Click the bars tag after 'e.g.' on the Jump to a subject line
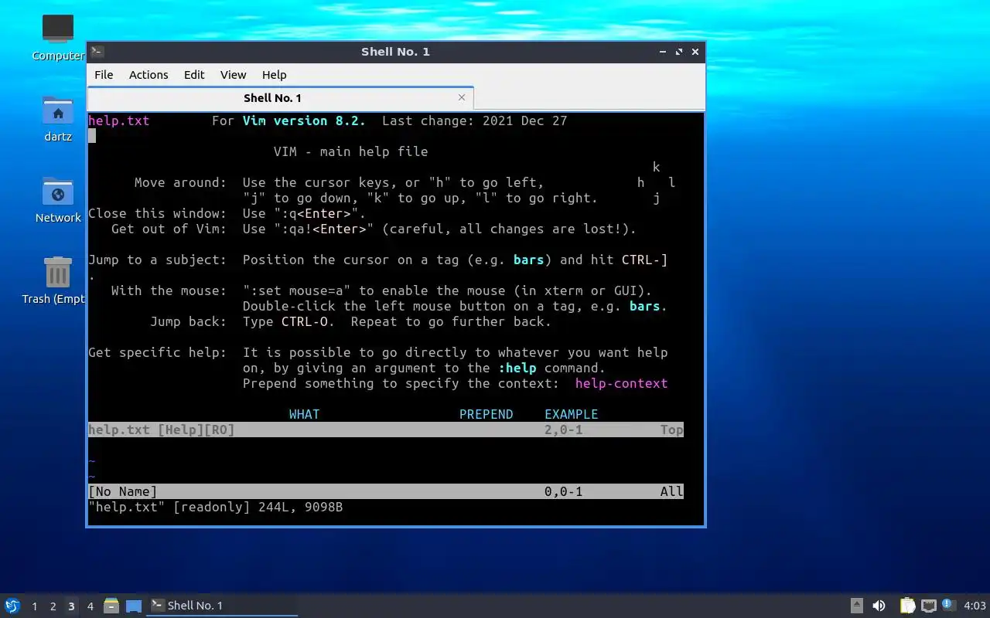 (529, 260)
